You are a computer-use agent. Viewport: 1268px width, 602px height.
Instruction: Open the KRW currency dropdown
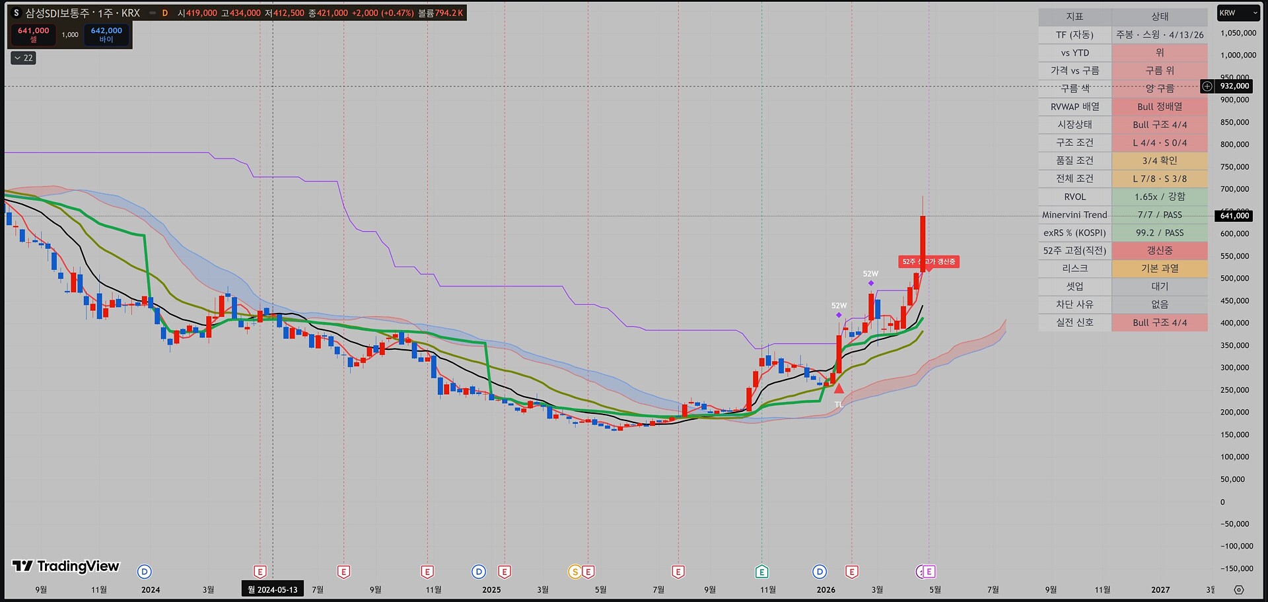pyautogui.click(x=1238, y=13)
